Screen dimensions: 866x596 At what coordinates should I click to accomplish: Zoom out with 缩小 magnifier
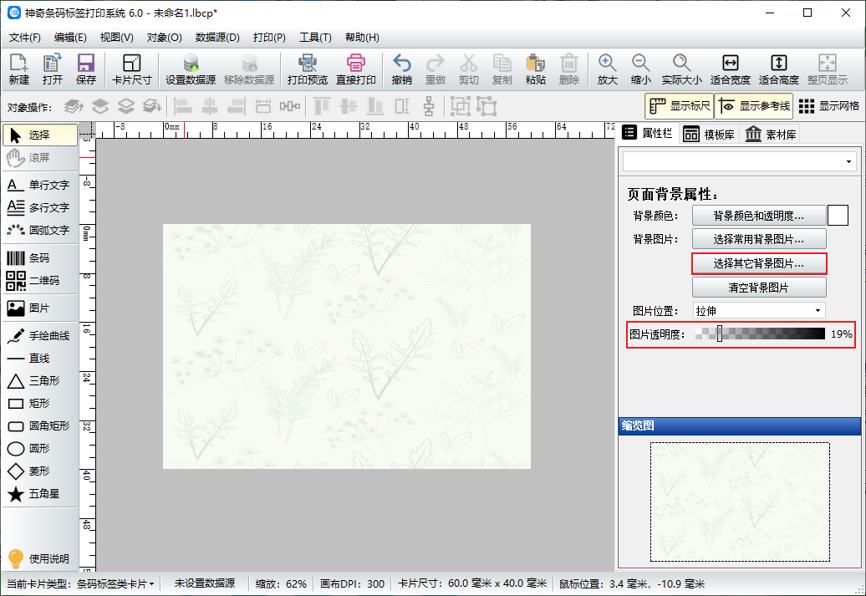tap(640, 69)
